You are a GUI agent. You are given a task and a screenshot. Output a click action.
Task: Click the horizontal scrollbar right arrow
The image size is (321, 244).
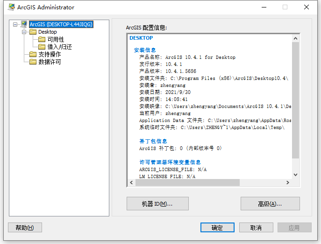pos(288,182)
